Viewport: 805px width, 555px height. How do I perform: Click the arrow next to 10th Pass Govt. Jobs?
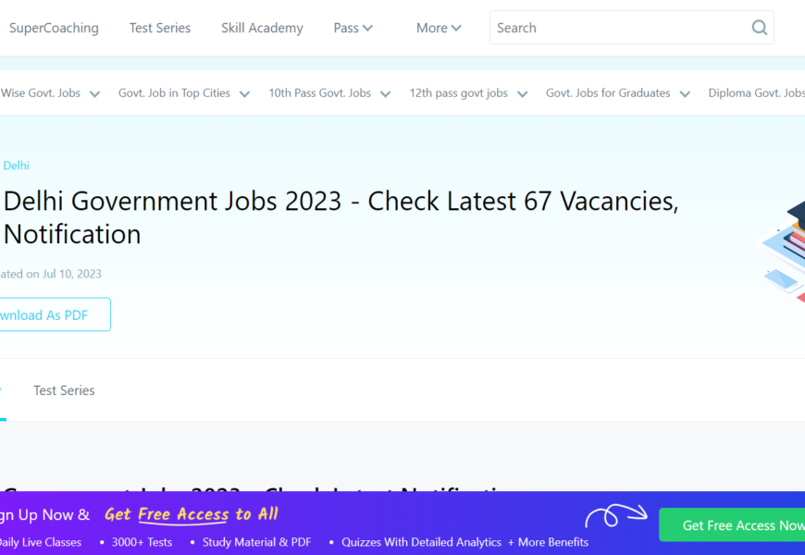tap(385, 94)
